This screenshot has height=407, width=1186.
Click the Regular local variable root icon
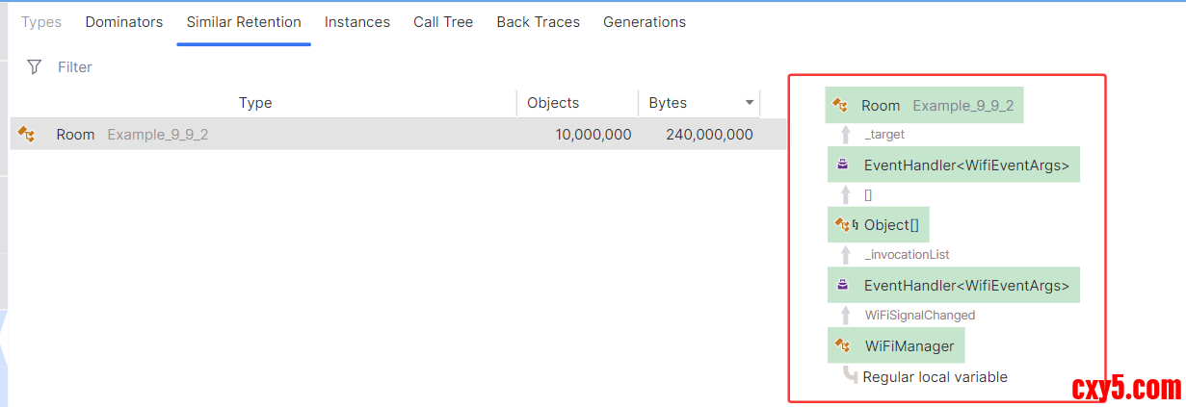[x=850, y=375]
